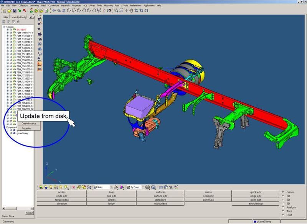Click the zoom magnifier icon in view toolbar
307x224 pixels.
click(116, 11)
